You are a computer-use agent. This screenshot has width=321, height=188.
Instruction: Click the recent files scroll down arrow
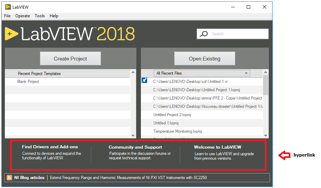click(x=266, y=135)
